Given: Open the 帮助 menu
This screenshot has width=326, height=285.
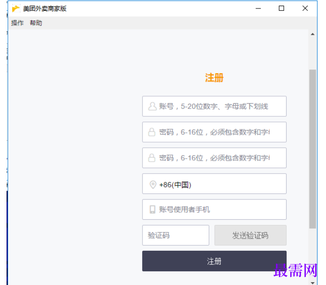Looking at the screenshot, I should click(x=36, y=23).
